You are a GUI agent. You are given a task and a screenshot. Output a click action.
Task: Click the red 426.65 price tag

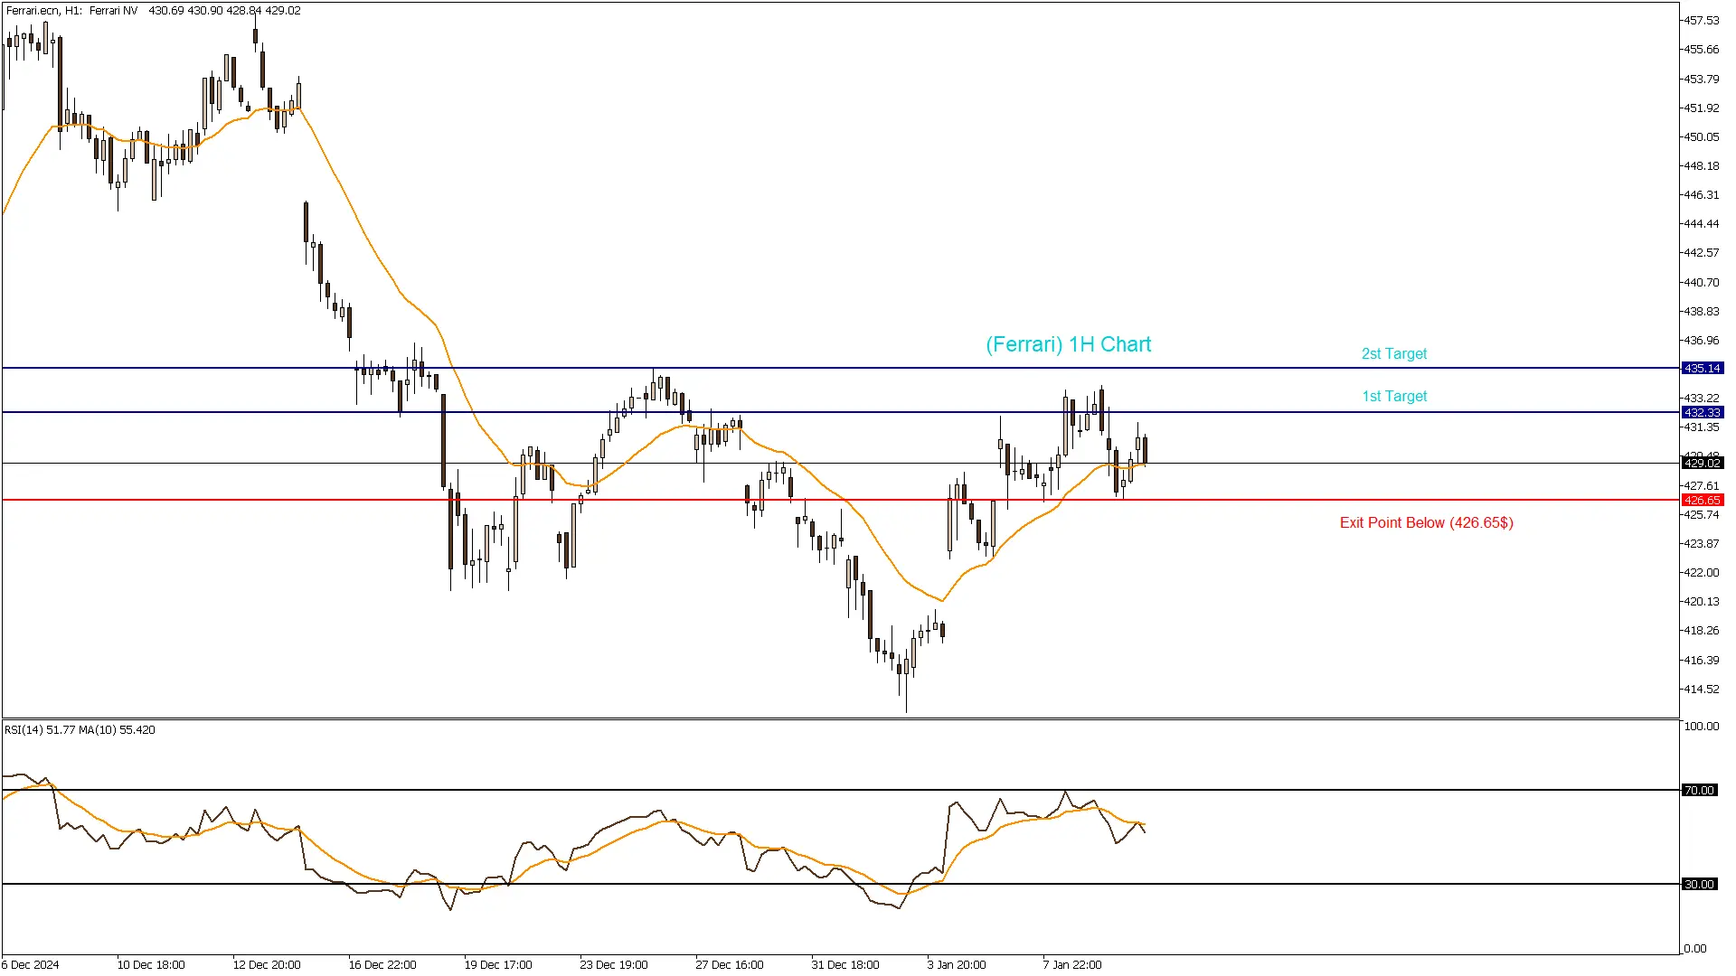(x=1702, y=501)
